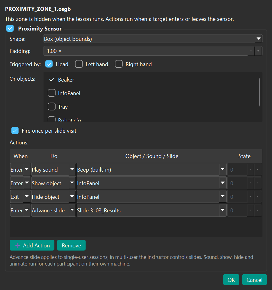This screenshot has width=272, height=290.
Task: Decrease State on Show object row
Action: (257, 183)
